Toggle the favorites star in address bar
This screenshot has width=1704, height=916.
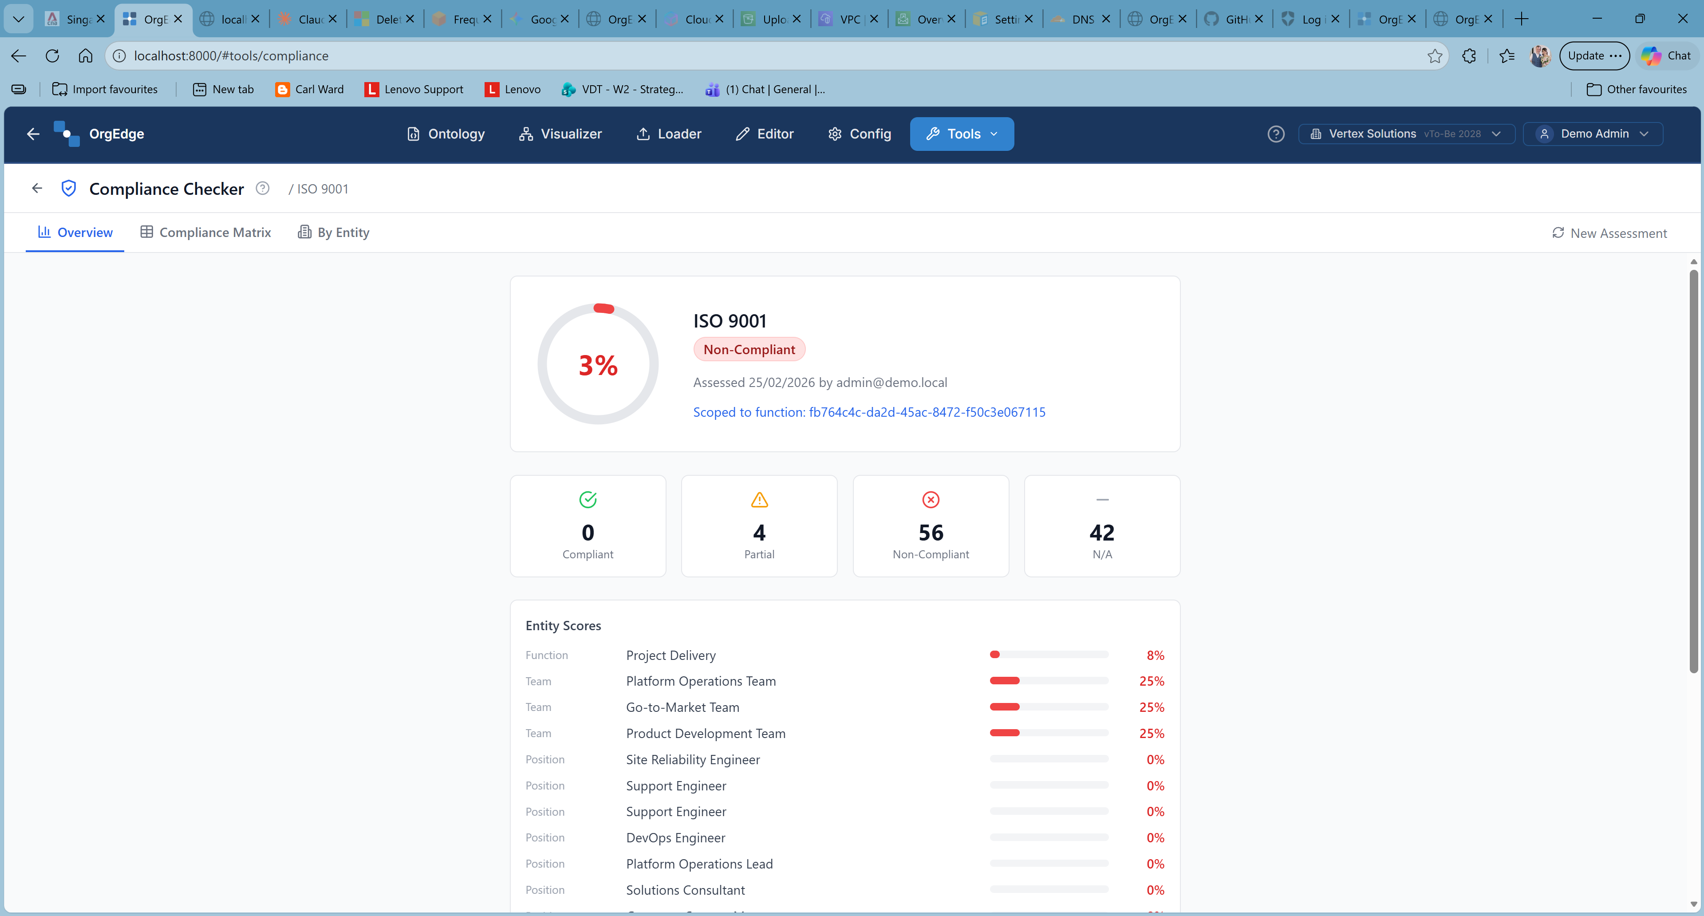pyautogui.click(x=1435, y=55)
